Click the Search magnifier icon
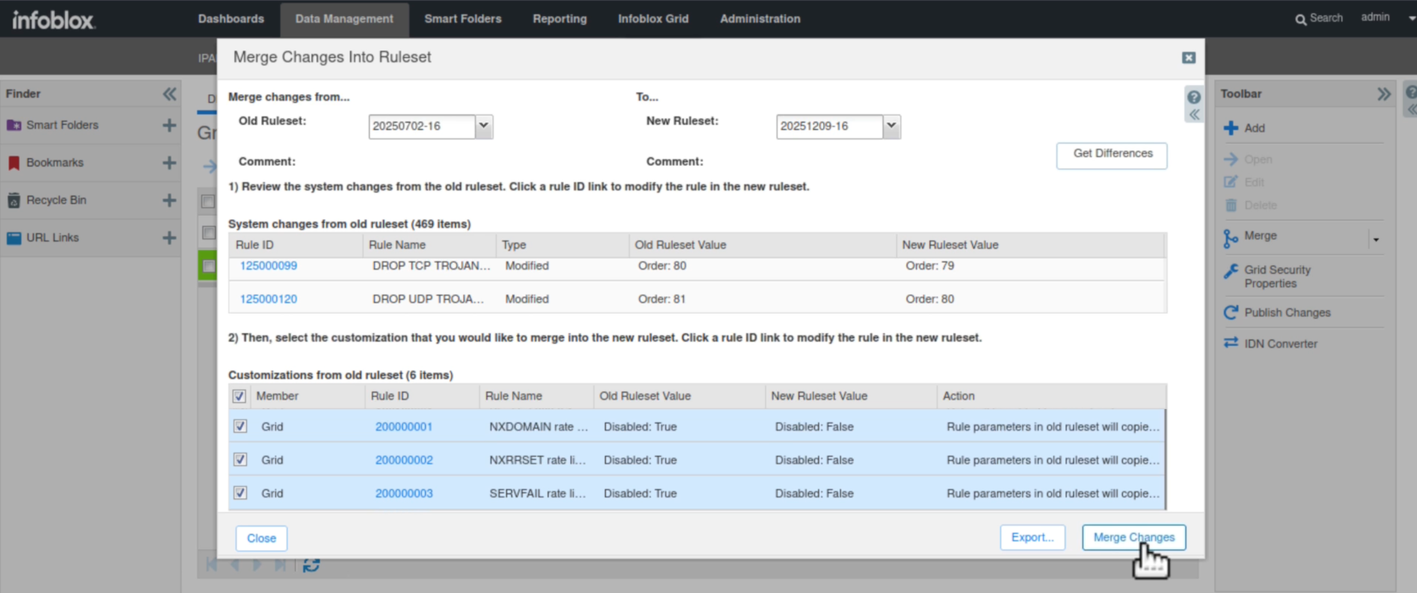This screenshot has height=593, width=1417. point(1300,20)
